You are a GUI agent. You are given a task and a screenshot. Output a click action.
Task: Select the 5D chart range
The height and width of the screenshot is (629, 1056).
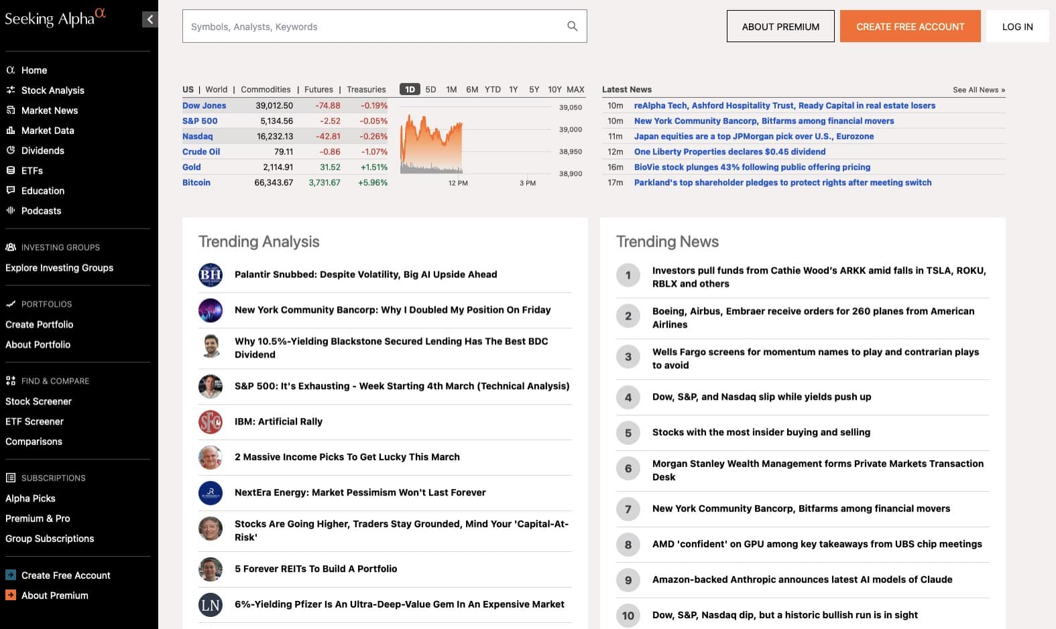tap(430, 90)
